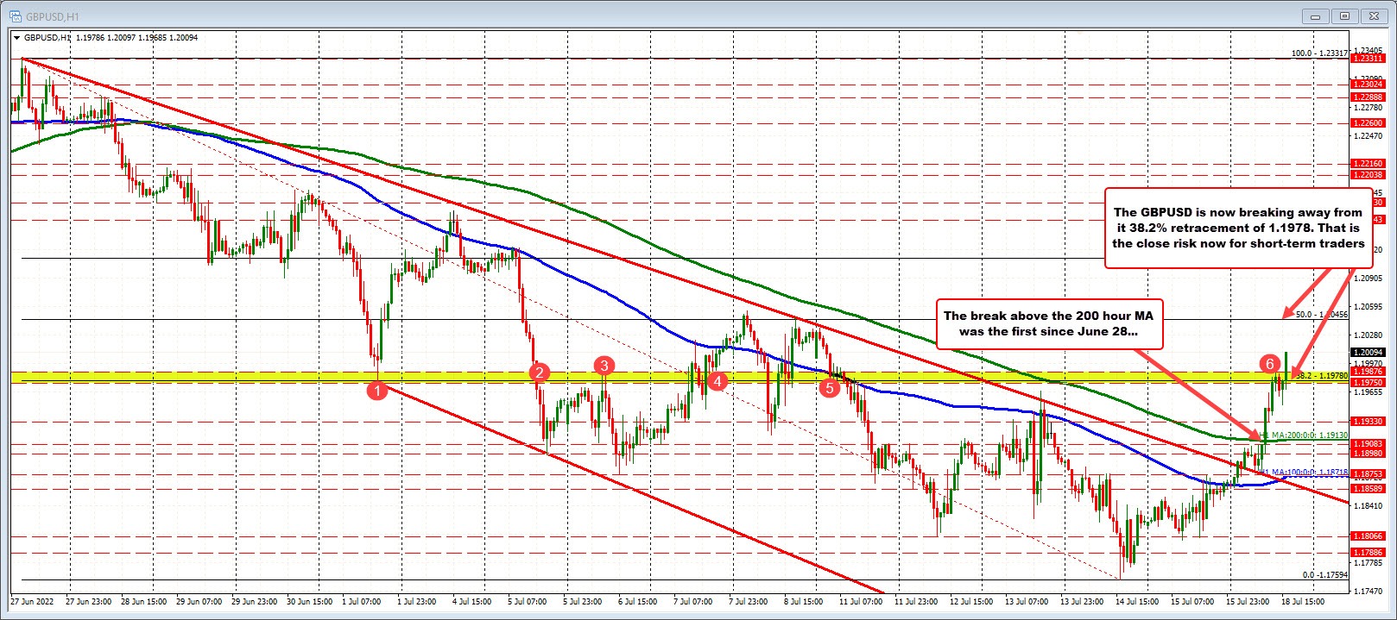Expand the GBPUSD,H1 chart info triangle
The width and height of the screenshot is (1397, 620).
(16, 38)
